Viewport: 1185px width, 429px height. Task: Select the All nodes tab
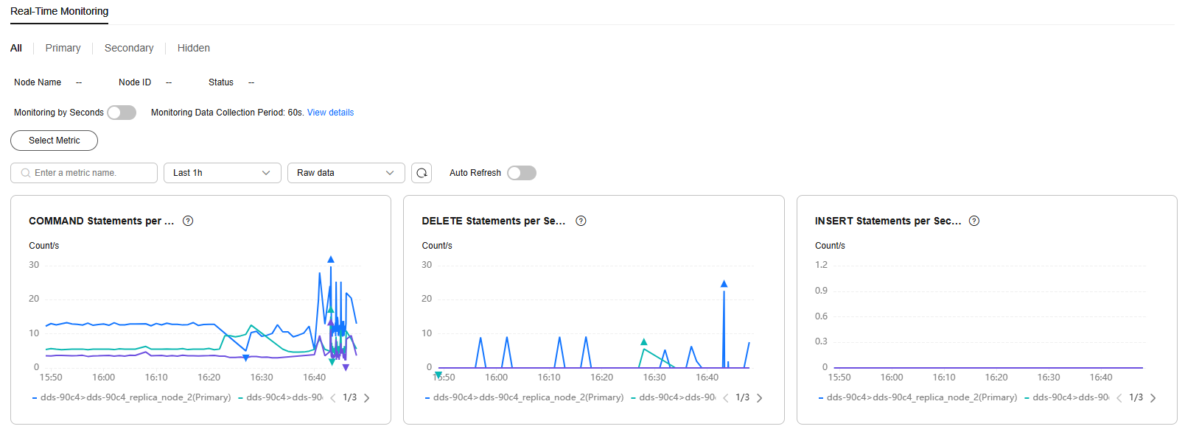pos(16,48)
